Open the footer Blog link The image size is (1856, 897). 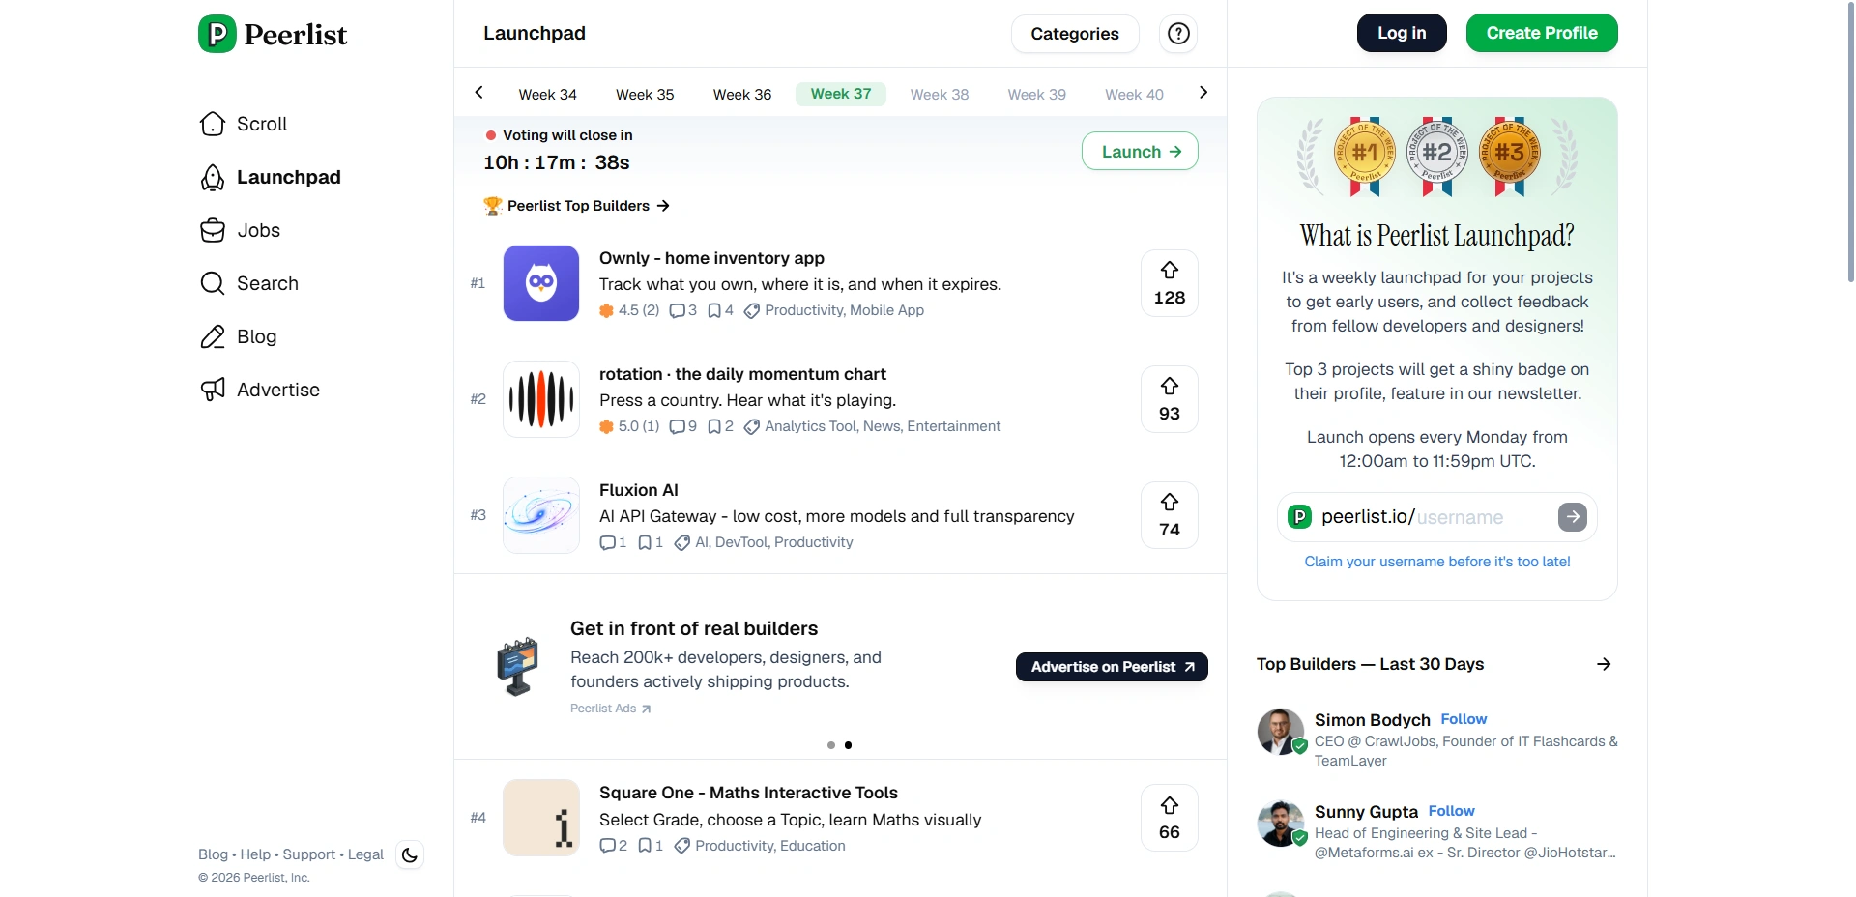click(213, 854)
